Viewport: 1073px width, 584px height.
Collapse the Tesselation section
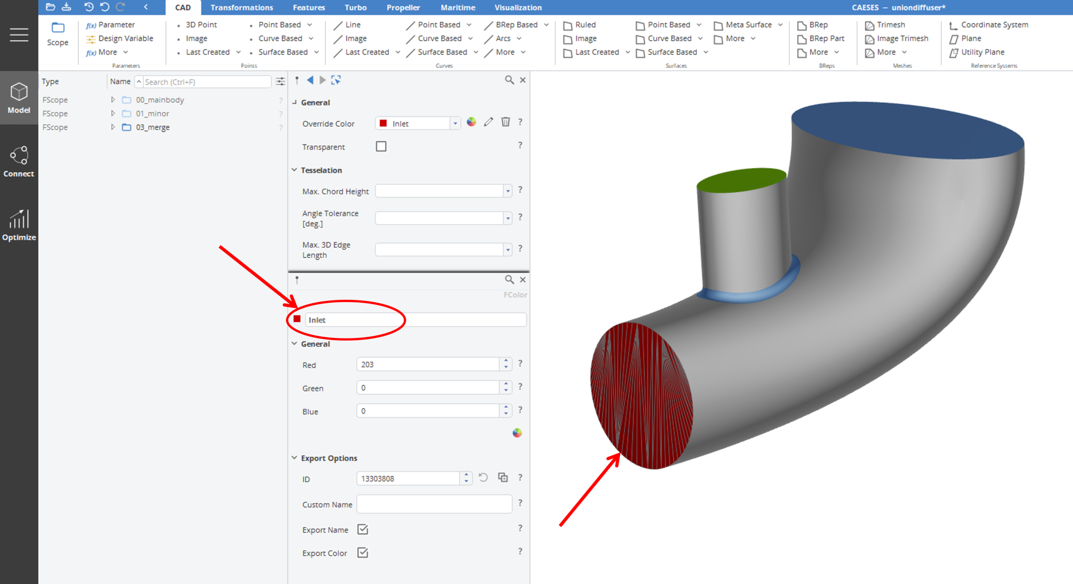[x=294, y=170]
